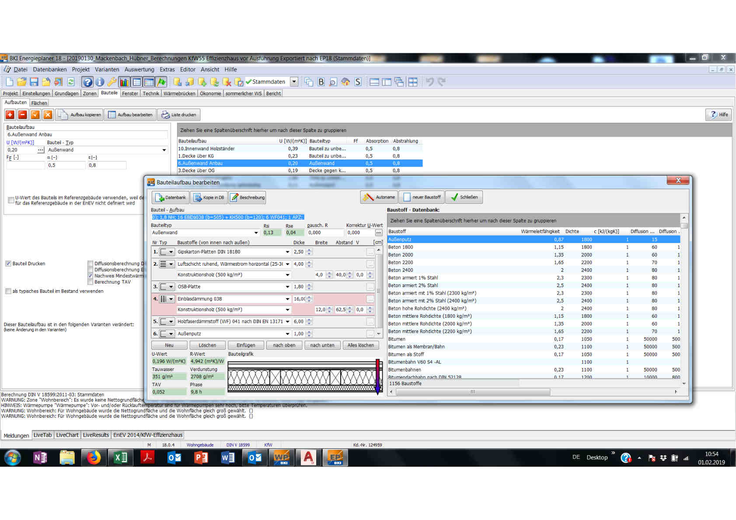Viewport: 736px width, 520px height.
Task: Open the Datenbanken menu
Action: pos(50,69)
